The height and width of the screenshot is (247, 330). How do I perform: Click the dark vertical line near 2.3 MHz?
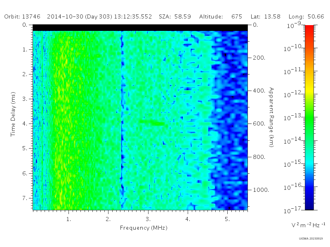click(121, 120)
